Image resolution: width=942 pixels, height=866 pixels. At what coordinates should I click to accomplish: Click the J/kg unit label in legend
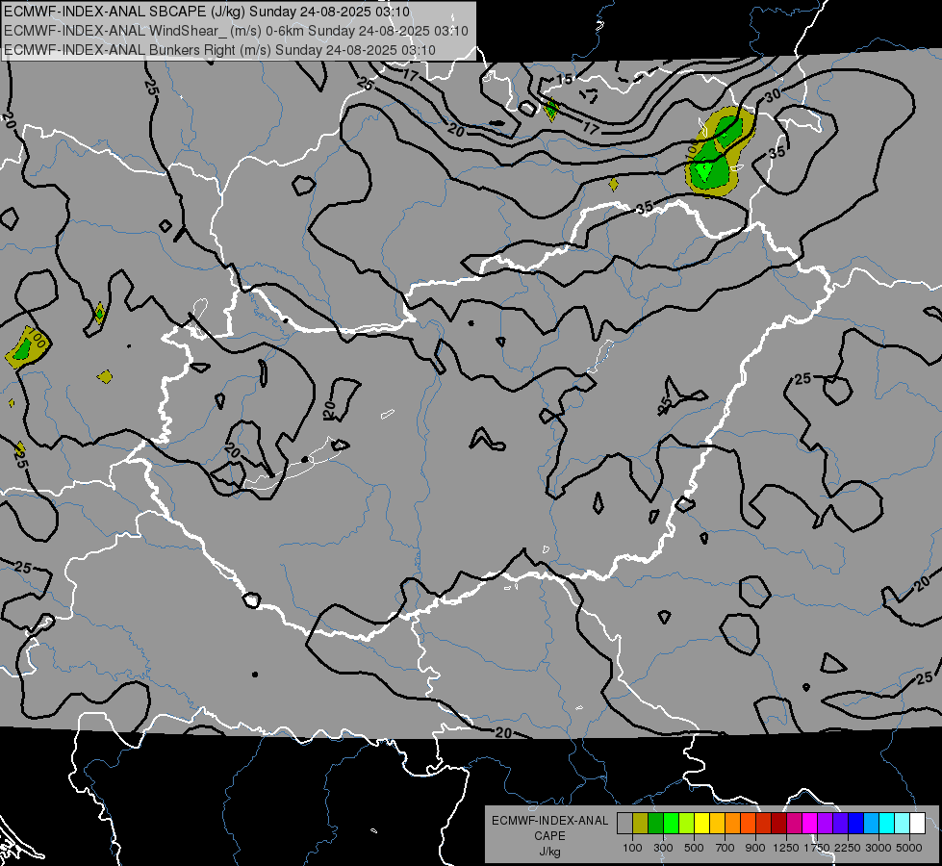[549, 852]
